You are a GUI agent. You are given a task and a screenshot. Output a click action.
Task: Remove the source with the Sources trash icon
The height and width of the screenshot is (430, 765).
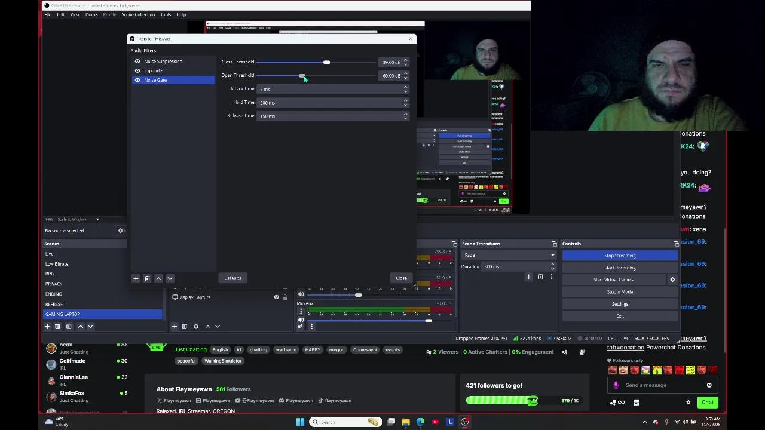184,326
